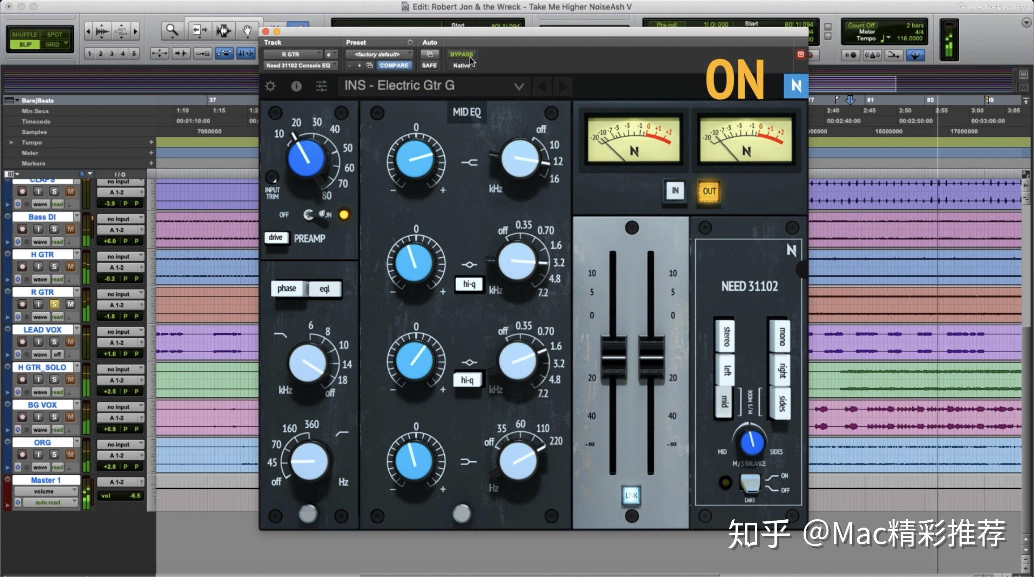Viewport: 1034px width, 577px height.
Task: Enable input monitoring on H GTR track
Action: (38, 266)
